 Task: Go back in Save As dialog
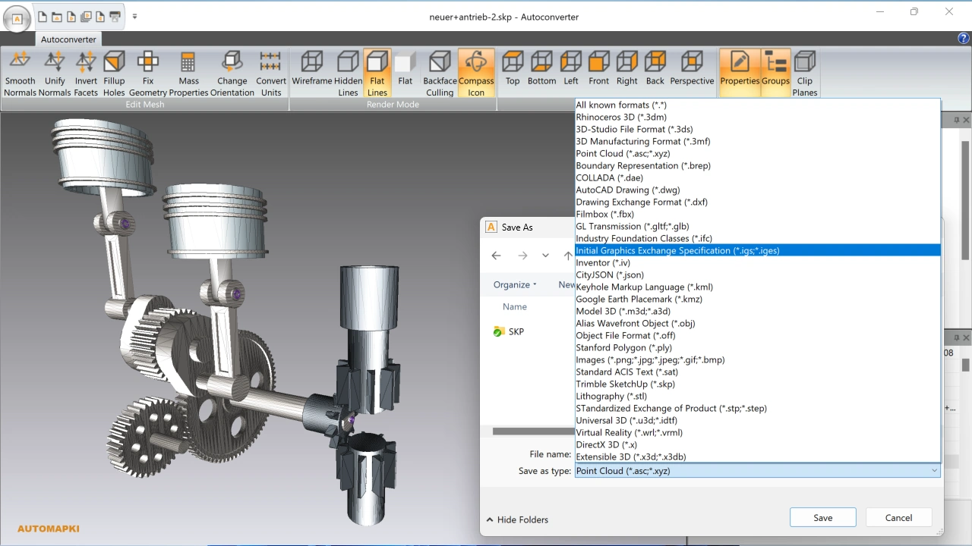[496, 256]
